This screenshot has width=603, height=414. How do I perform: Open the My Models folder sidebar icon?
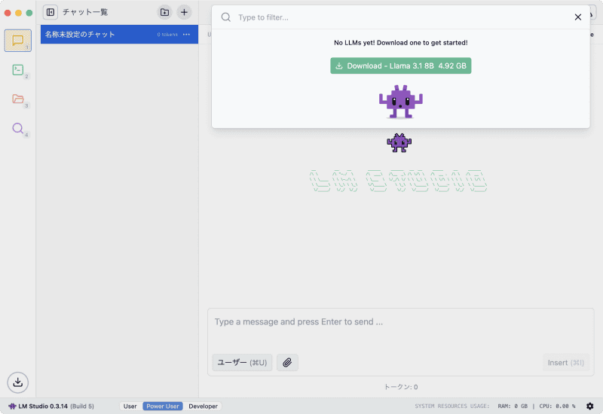pos(17,99)
